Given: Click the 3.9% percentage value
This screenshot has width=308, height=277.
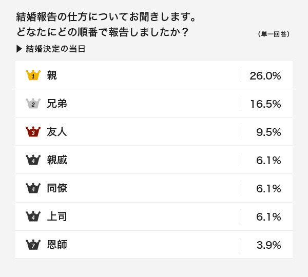Looking at the screenshot, I should click(268, 245).
